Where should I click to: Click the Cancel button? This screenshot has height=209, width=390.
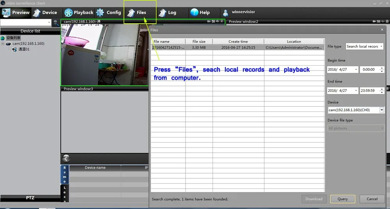coord(372,199)
